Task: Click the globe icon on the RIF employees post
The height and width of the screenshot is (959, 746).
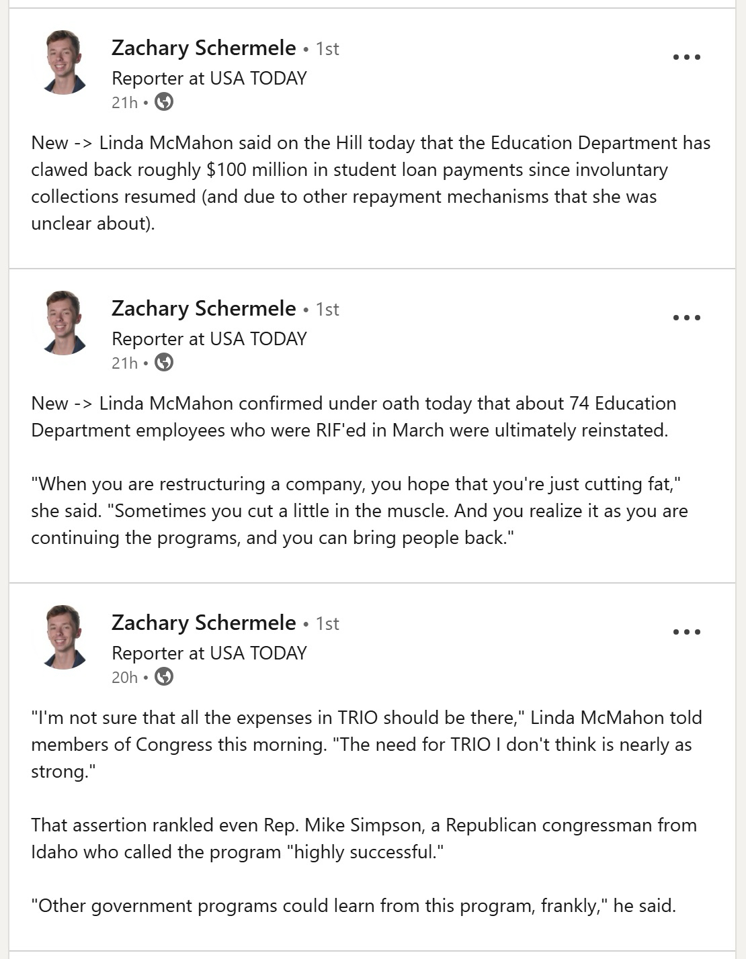Action: (164, 363)
